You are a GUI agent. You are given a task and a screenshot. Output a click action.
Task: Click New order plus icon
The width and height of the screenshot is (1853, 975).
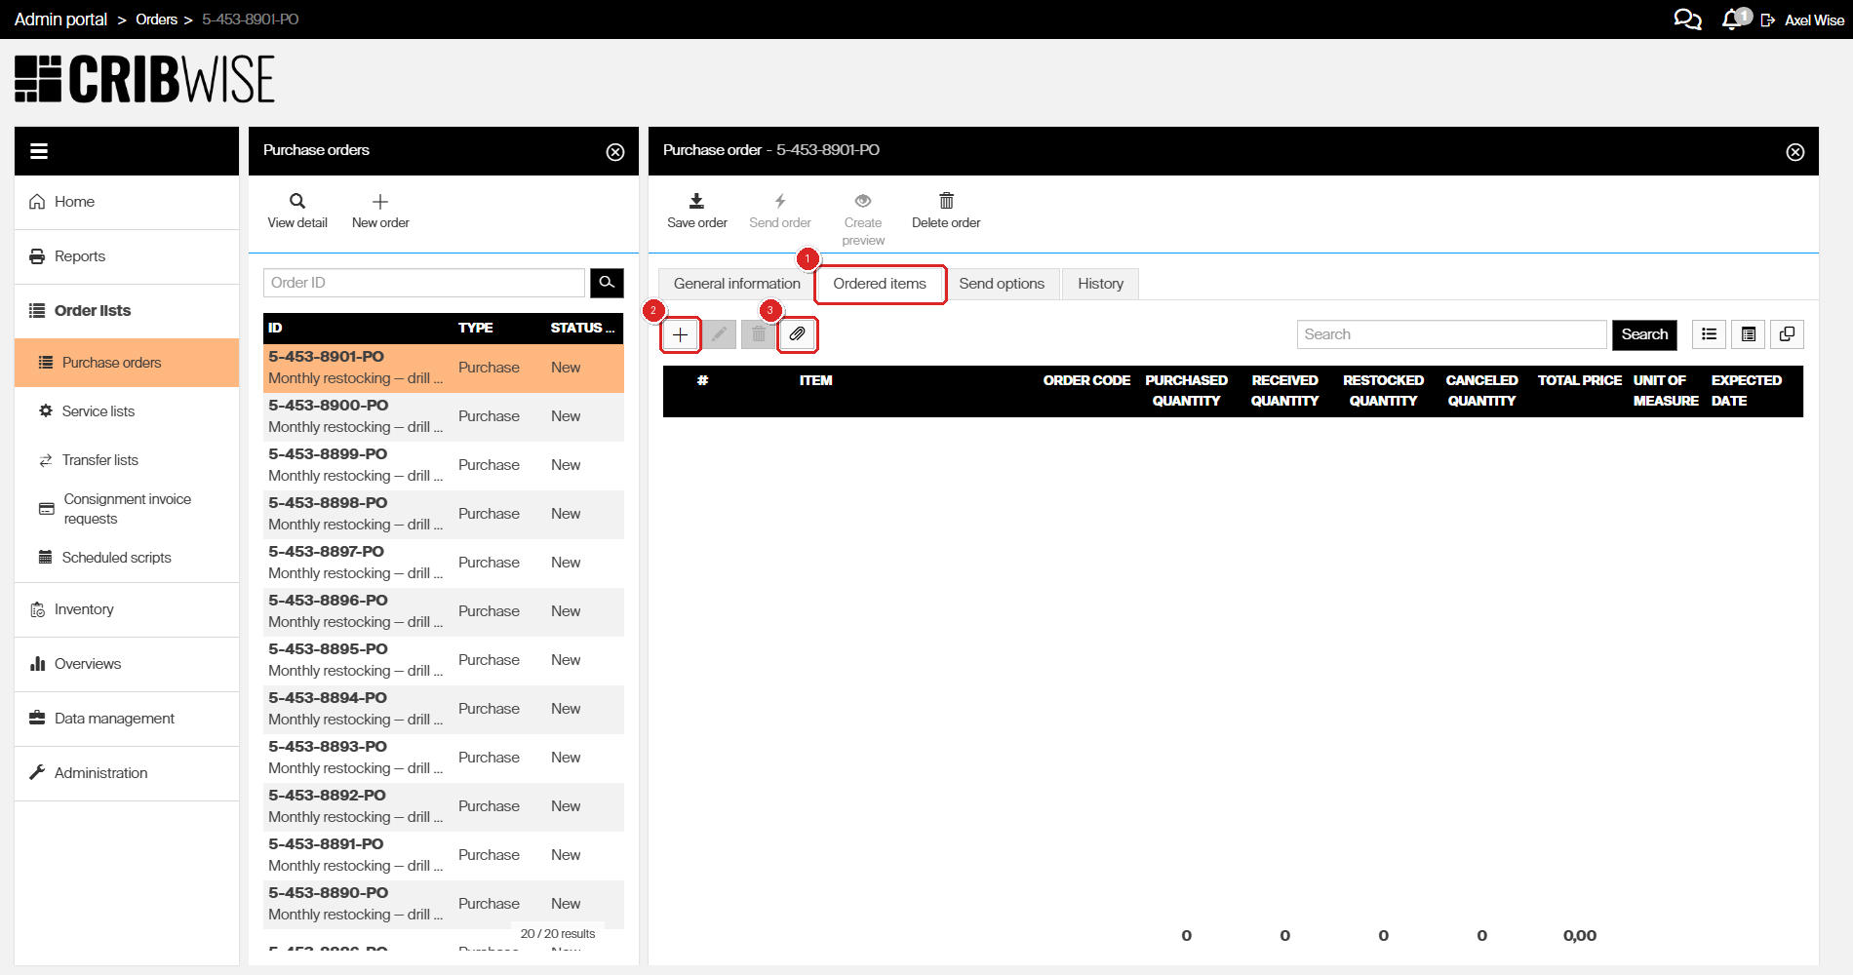coord(380,202)
